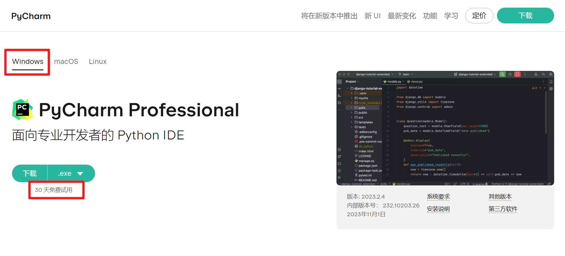Go to the 新 UI page

373,16
